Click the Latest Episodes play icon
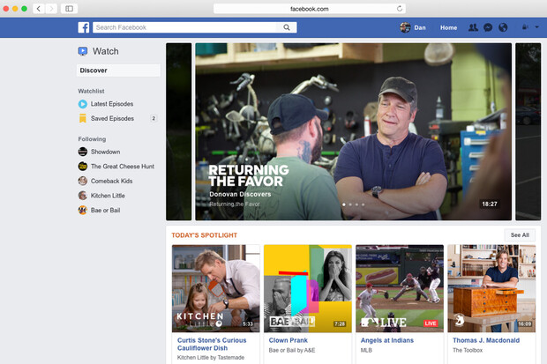The image size is (547, 364). 83,104
